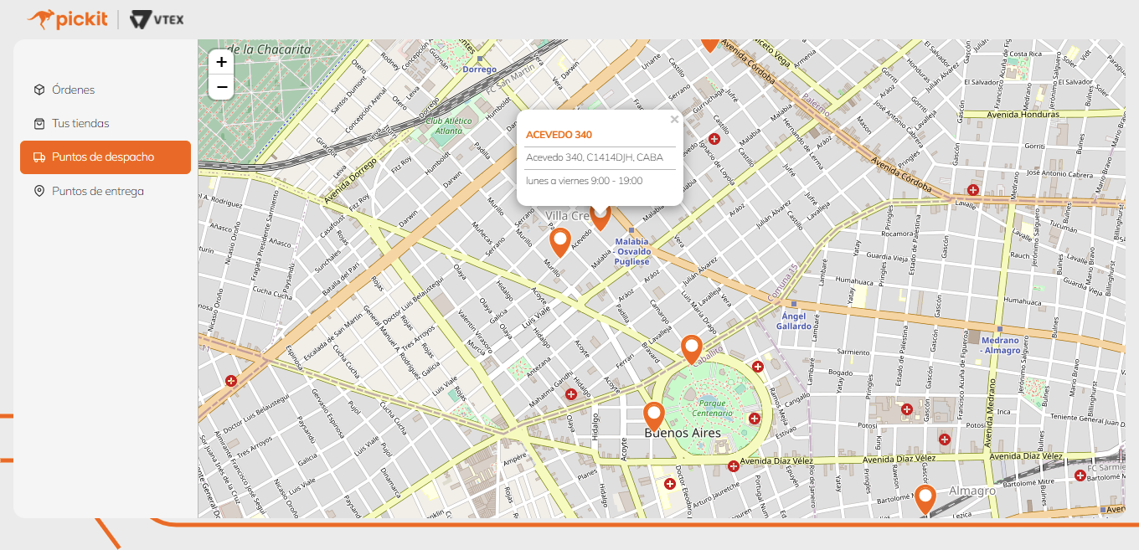The height and width of the screenshot is (550, 1139).
Task: Click the box icon beside Órdenes
Action: 39,90
